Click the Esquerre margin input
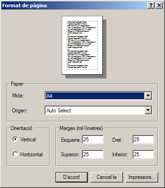 pyautogui.click(x=93, y=140)
